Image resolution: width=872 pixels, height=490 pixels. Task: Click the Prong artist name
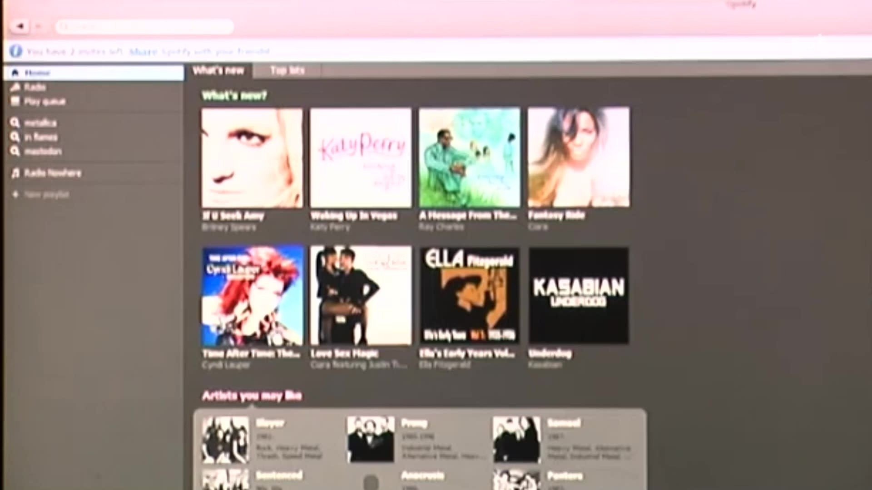(414, 423)
